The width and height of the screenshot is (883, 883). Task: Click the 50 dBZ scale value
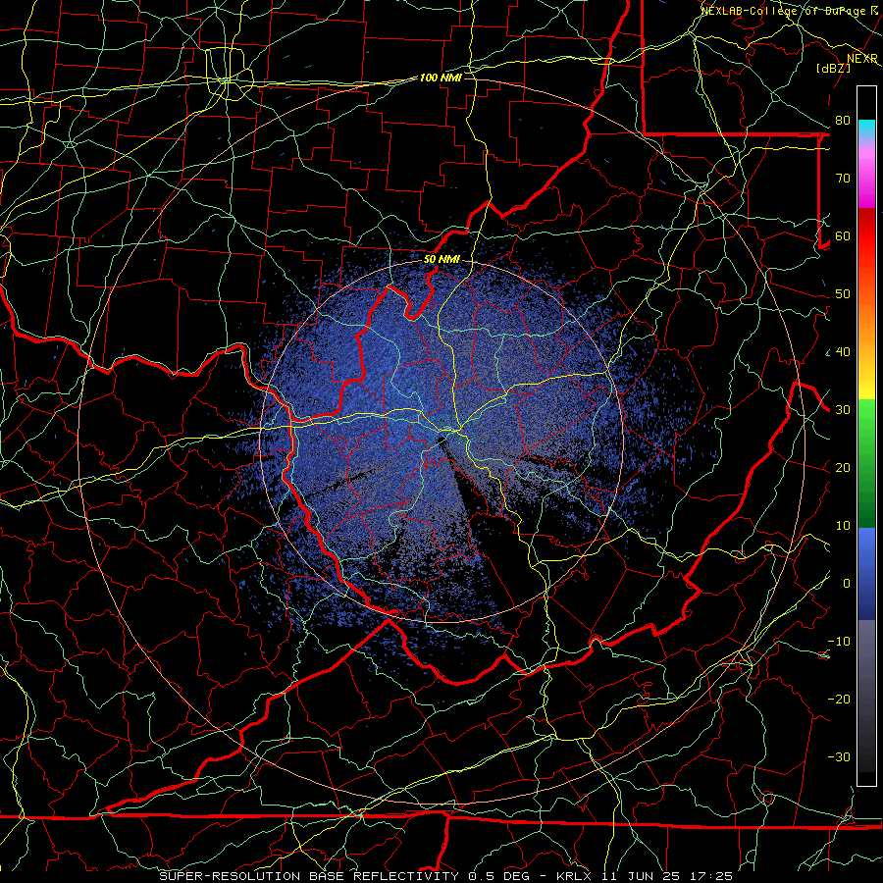point(843,294)
